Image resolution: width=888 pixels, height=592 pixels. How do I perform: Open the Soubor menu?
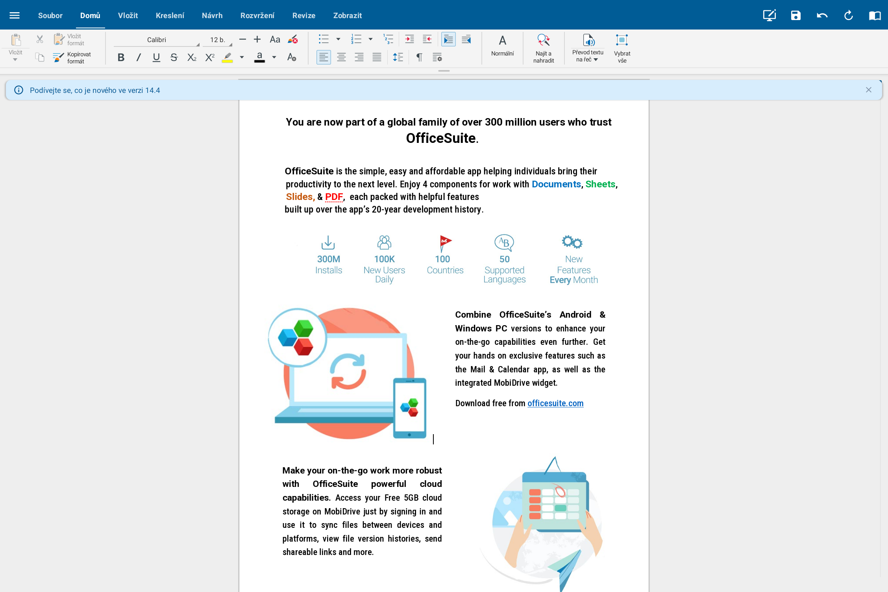(x=50, y=15)
